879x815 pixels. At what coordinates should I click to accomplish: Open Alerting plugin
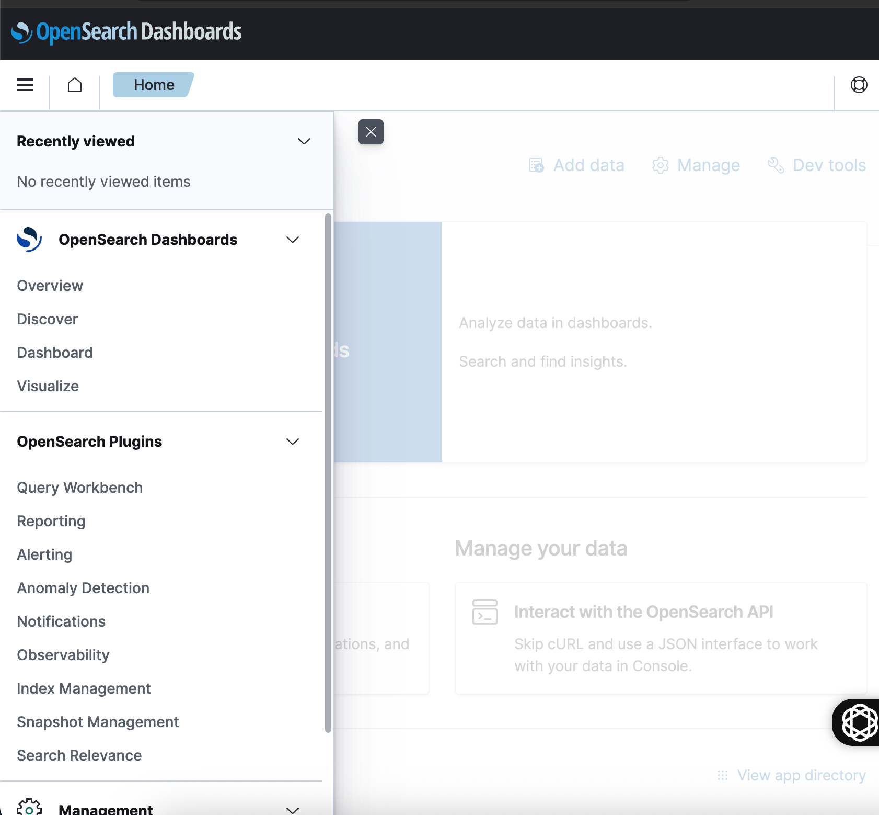click(x=44, y=554)
